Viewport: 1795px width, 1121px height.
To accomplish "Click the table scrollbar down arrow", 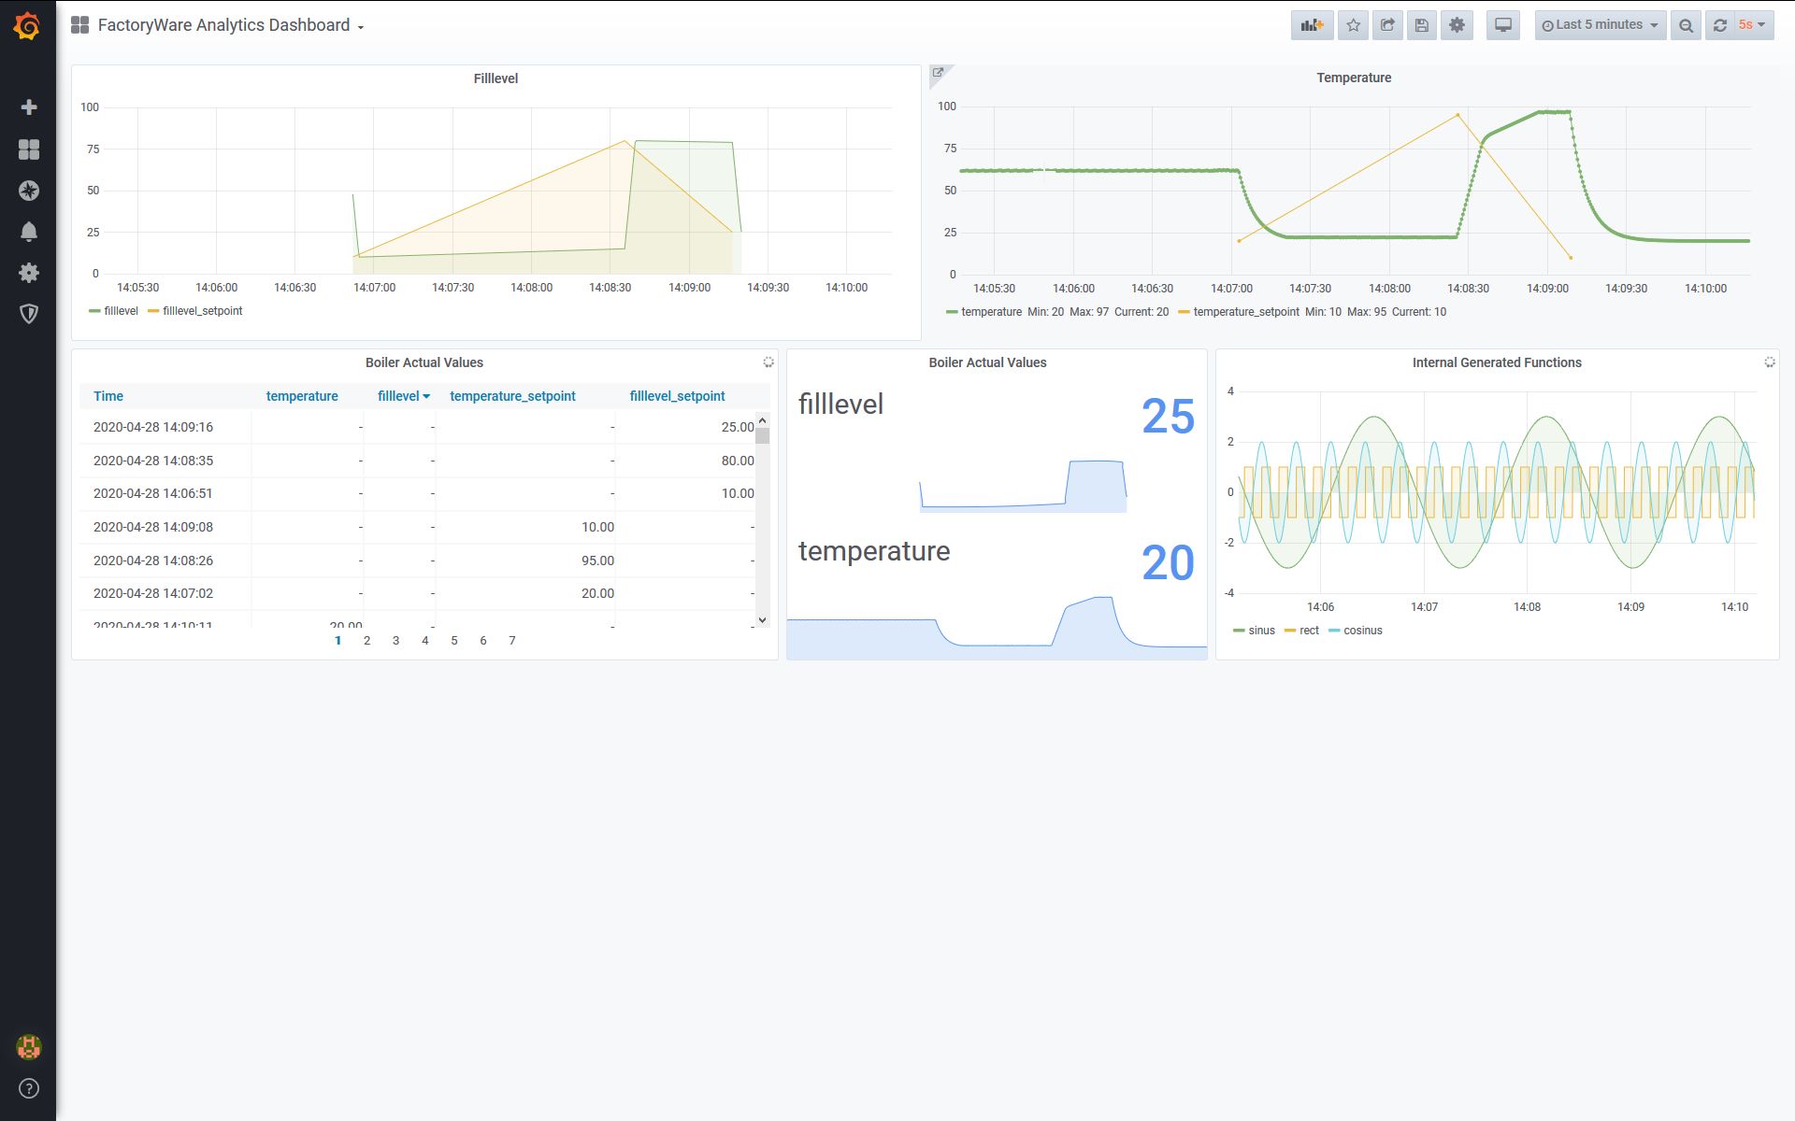I will click(762, 619).
